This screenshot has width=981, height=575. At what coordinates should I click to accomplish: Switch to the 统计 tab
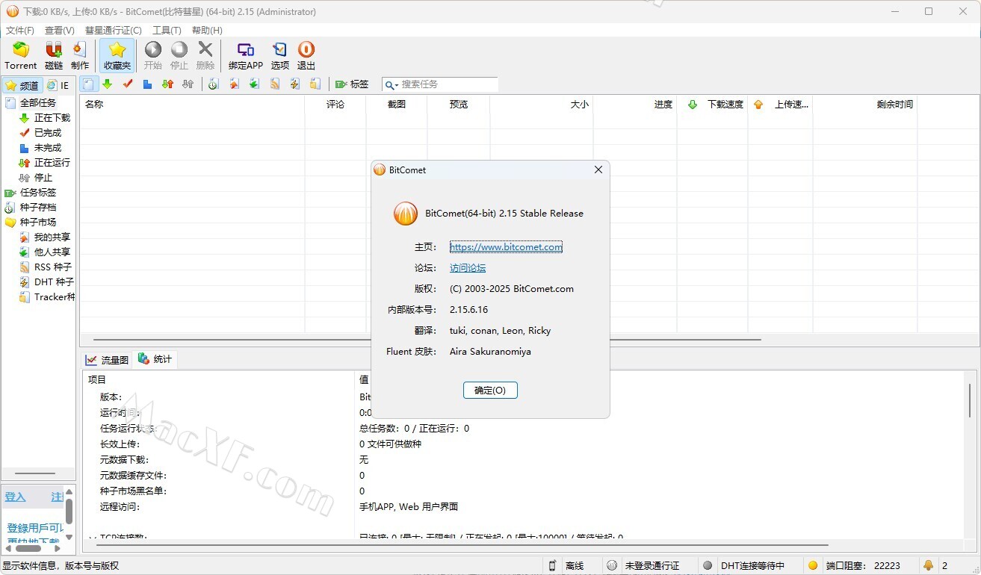pos(155,359)
